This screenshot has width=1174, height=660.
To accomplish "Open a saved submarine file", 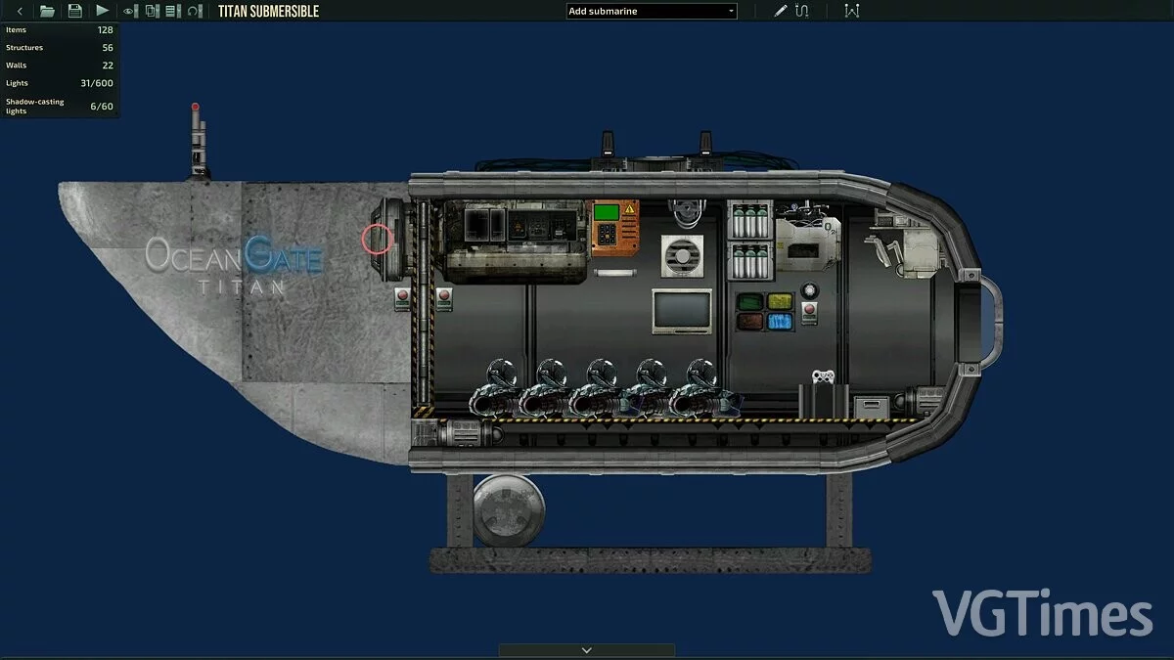I will (x=46, y=11).
